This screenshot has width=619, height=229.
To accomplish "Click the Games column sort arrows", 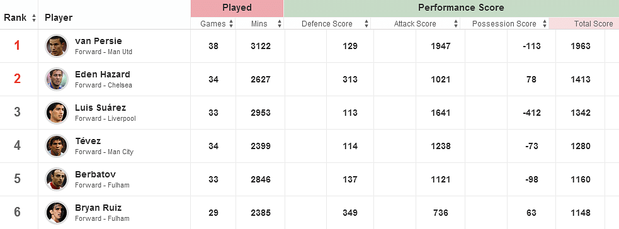I will click(231, 24).
